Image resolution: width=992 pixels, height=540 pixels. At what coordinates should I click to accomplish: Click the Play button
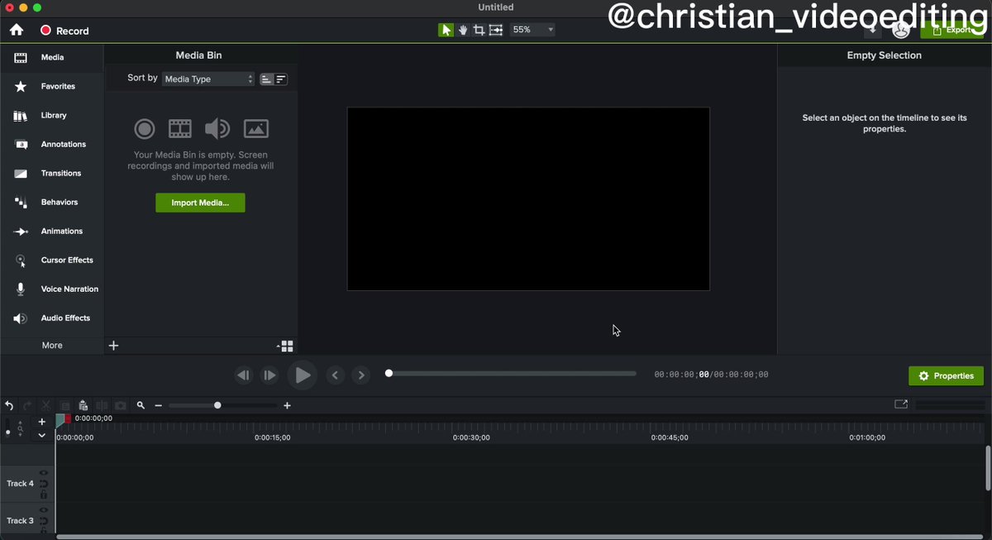303,375
